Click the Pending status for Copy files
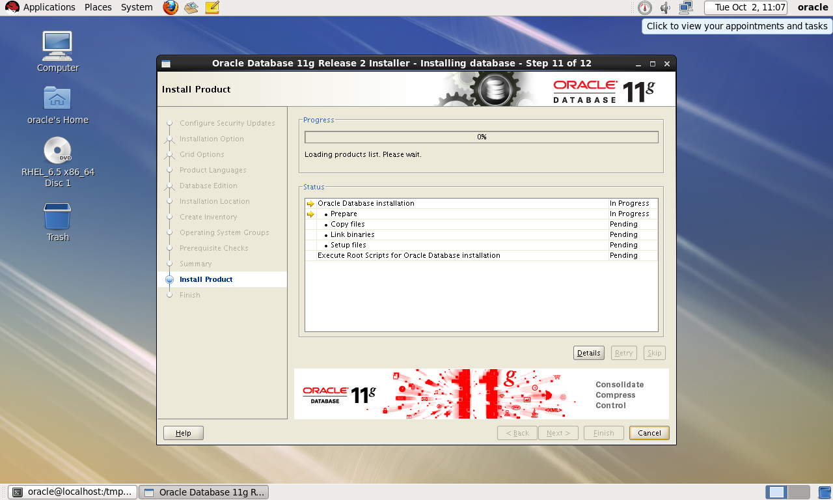The height and width of the screenshot is (500, 833). (623, 224)
